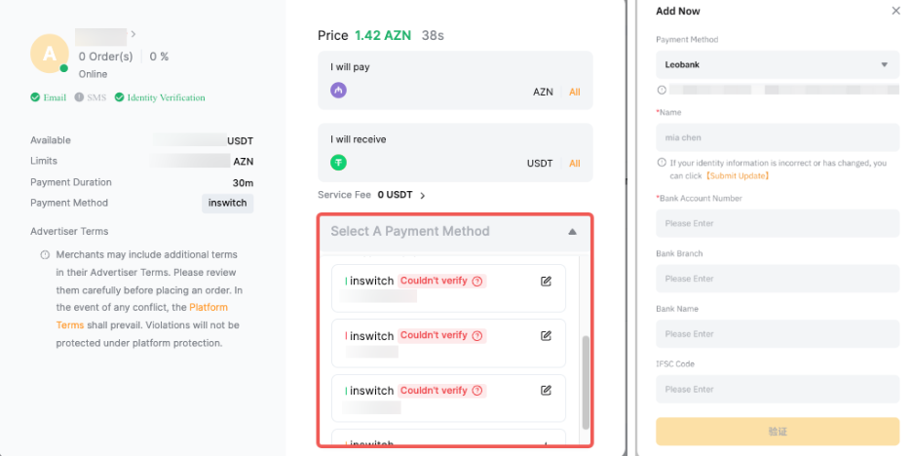
Task: Click the Bank Account Number input field
Action: click(777, 223)
